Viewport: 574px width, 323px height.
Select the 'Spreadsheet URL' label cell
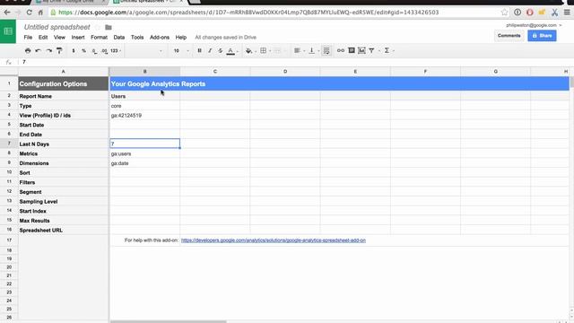coord(64,231)
